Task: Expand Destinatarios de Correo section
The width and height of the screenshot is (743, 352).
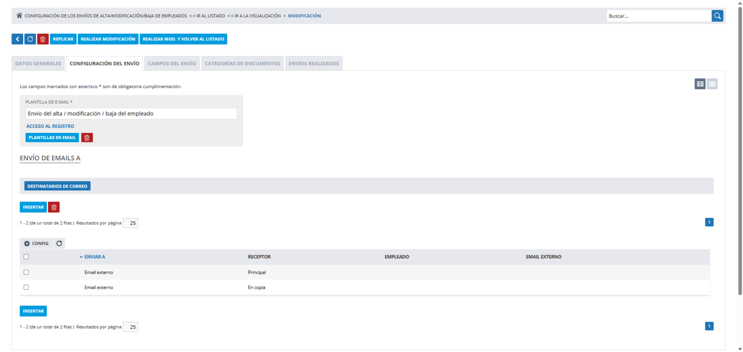Action: (57, 186)
